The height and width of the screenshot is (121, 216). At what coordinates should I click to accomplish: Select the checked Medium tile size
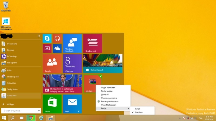(142, 112)
